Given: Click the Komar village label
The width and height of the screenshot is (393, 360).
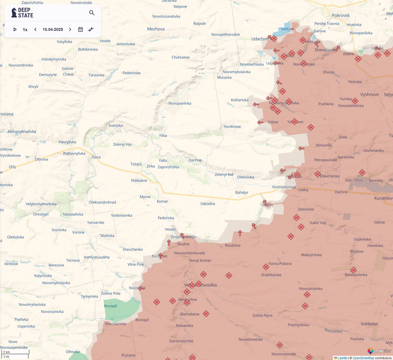Looking at the screenshot, I should (162, 201).
